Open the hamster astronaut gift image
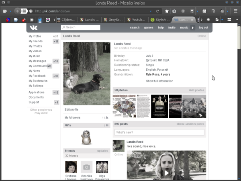The width and height of the screenshot is (241, 181). (x=86, y=138)
